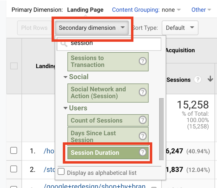The height and width of the screenshot is (188, 217).
Task: Open the Default sort type dropdown
Action: (x=180, y=28)
